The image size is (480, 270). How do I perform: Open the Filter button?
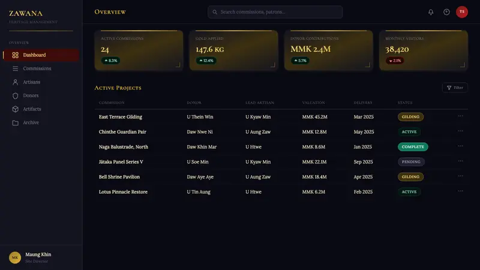click(x=455, y=88)
